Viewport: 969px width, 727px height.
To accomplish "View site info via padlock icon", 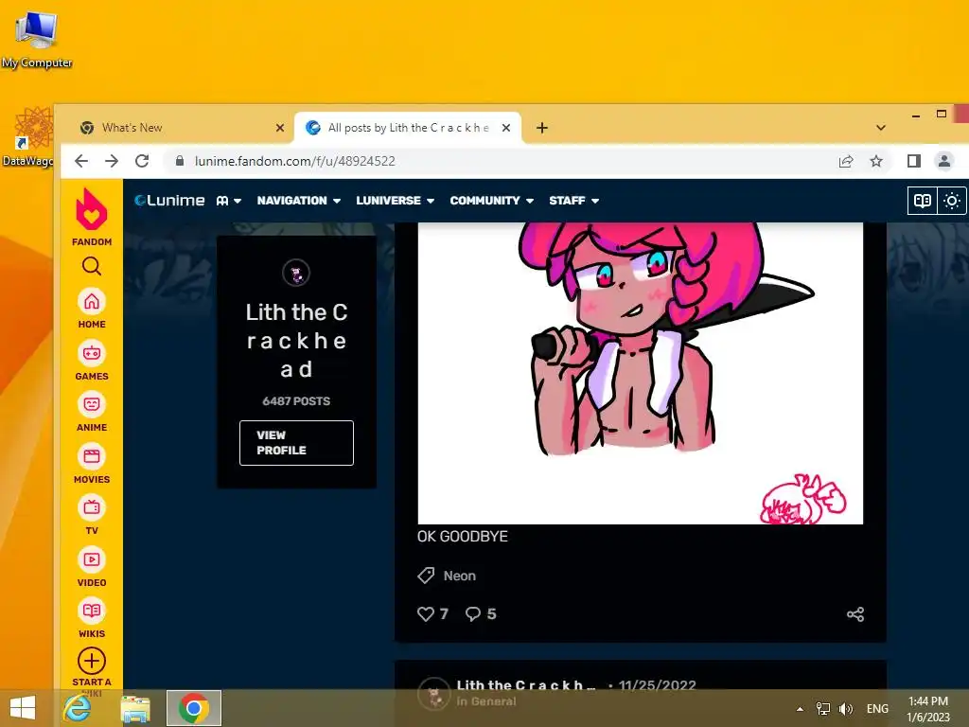I will point(180,161).
